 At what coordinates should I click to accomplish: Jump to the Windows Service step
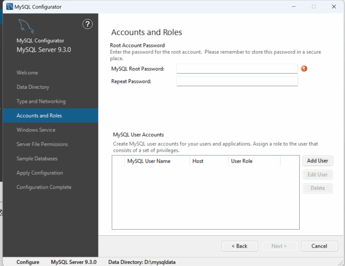(36, 130)
